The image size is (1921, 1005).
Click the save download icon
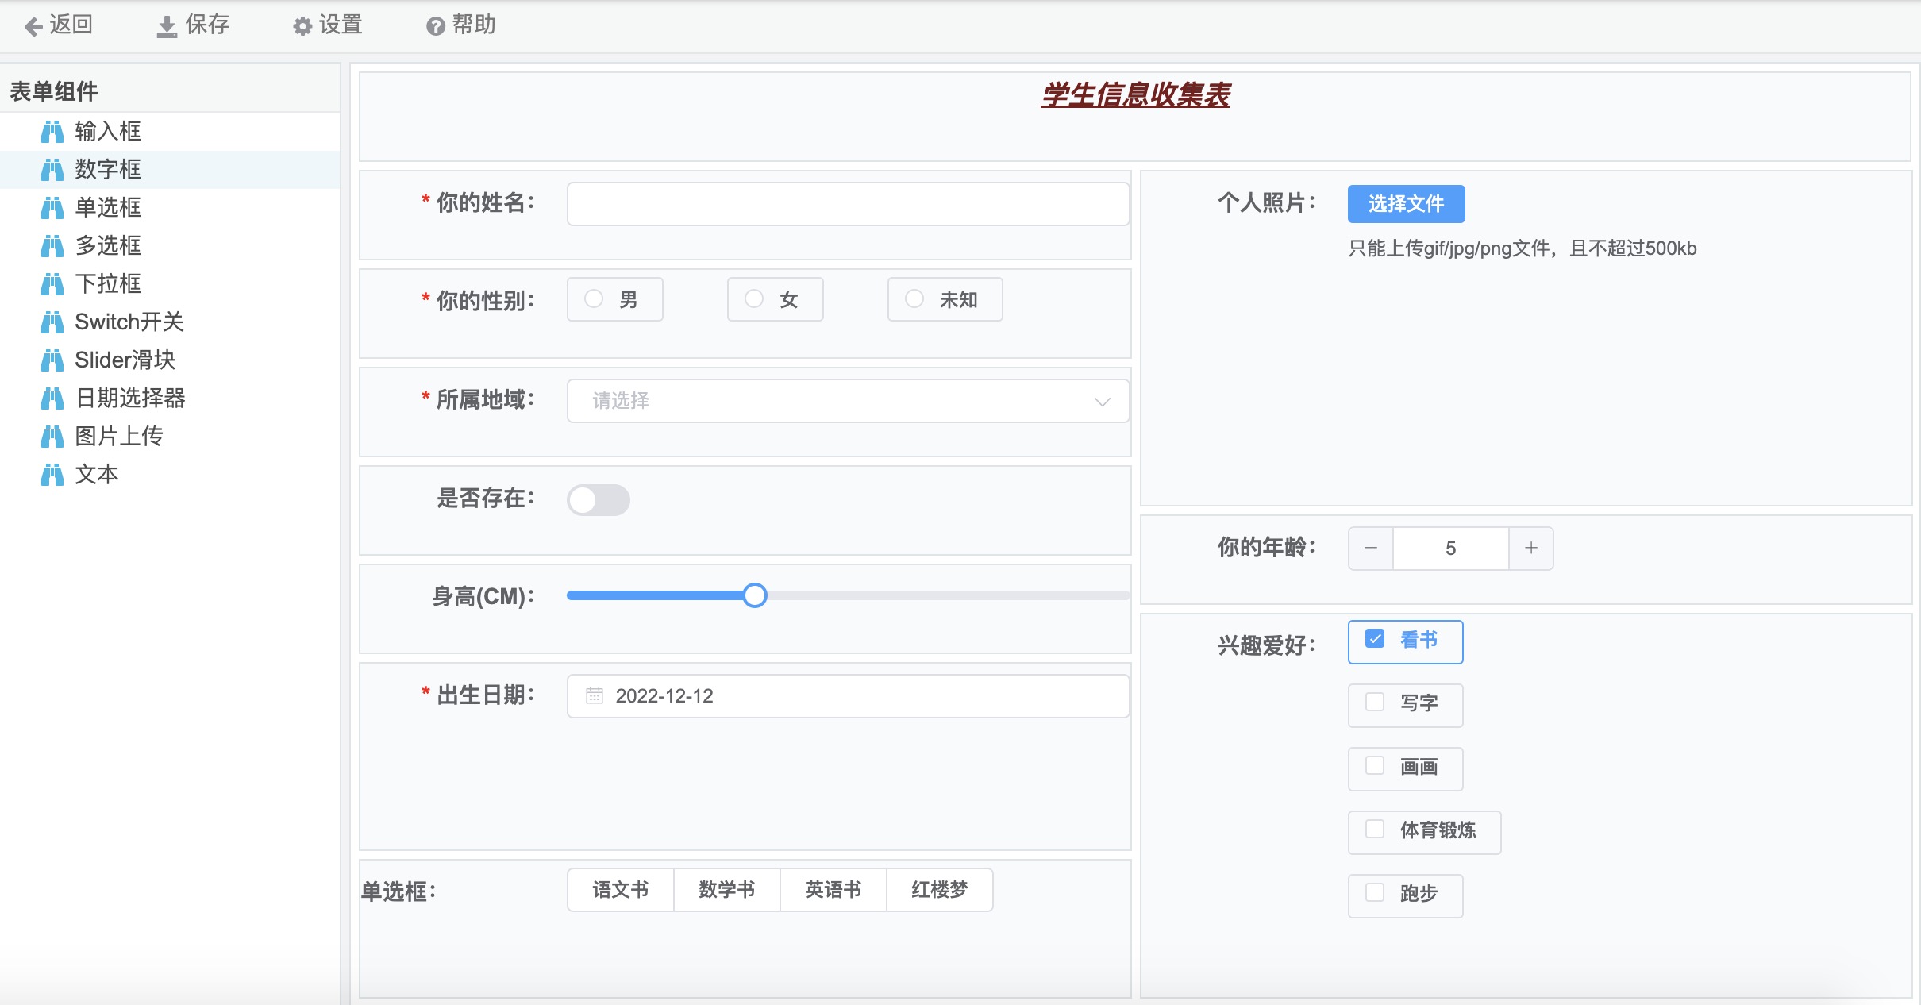click(x=167, y=27)
